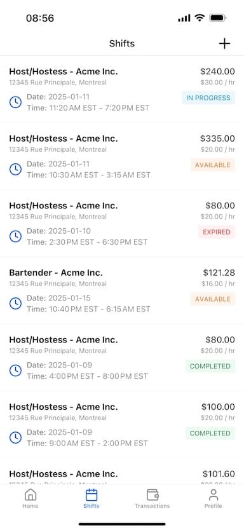Tap AVAILABLE badge on the $335.00 shift

click(213, 165)
